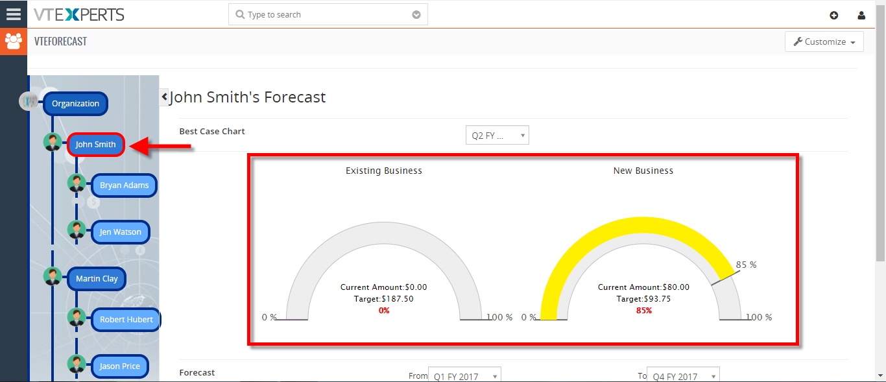Click John Smith's avatar icon
886x382 pixels.
click(53, 142)
